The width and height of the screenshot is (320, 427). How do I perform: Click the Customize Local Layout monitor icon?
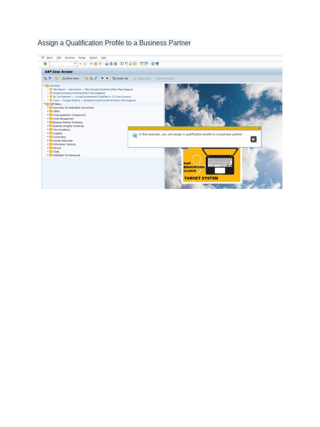(x=157, y=64)
